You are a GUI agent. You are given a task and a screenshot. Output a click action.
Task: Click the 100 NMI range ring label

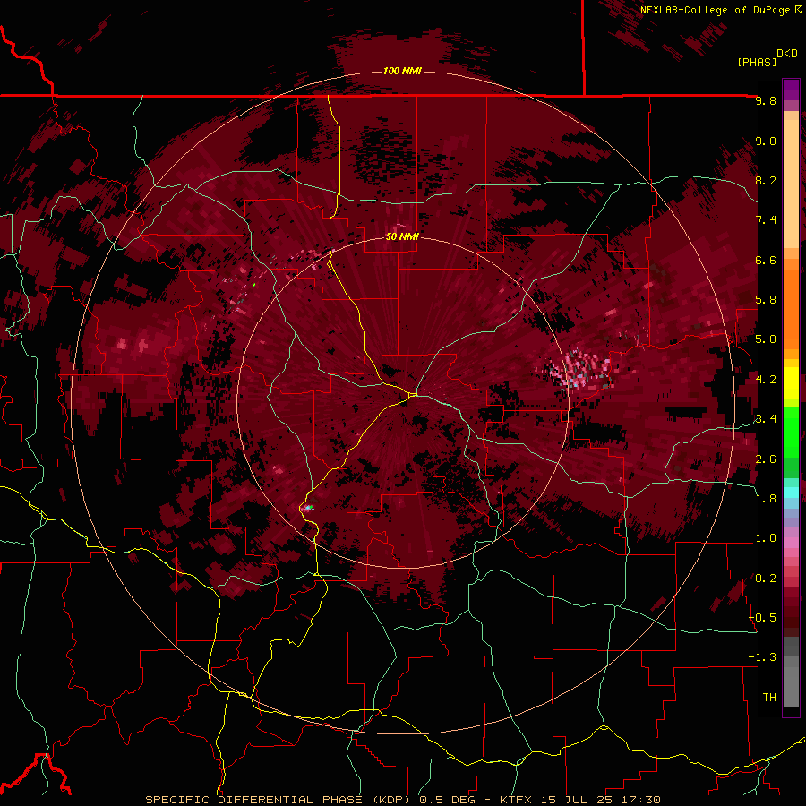[402, 71]
